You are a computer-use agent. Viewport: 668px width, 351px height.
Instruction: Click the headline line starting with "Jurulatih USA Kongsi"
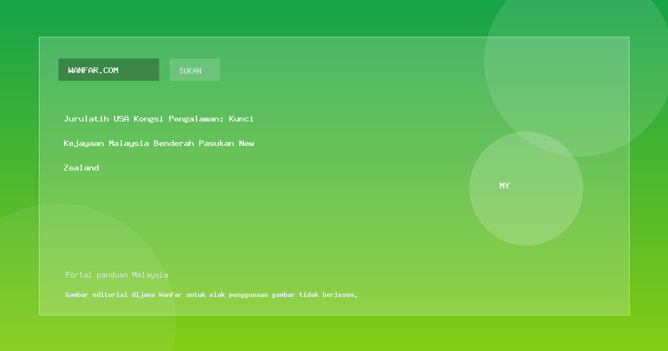(x=159, y=119)
